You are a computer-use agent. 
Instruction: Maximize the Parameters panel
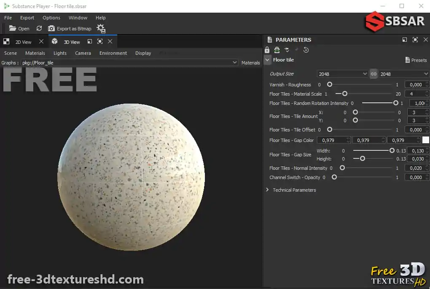click(415, 40)
